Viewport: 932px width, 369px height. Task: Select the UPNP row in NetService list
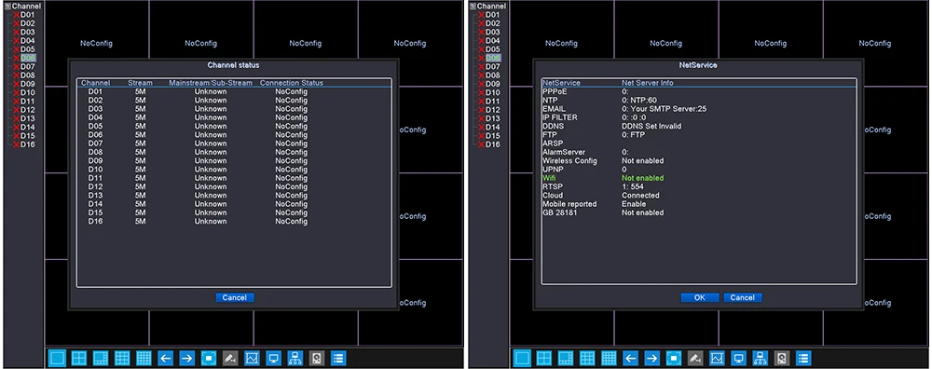coord(698,170)
